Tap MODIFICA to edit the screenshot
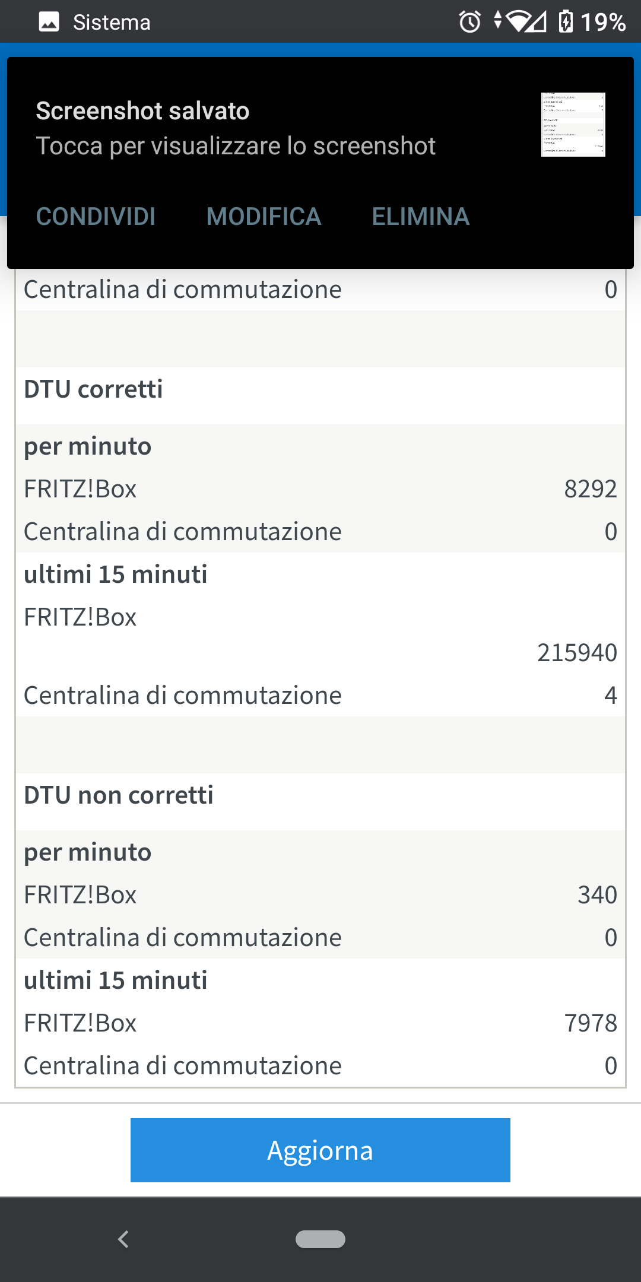Screen dimensions: 641x1282 click(264, 217)
